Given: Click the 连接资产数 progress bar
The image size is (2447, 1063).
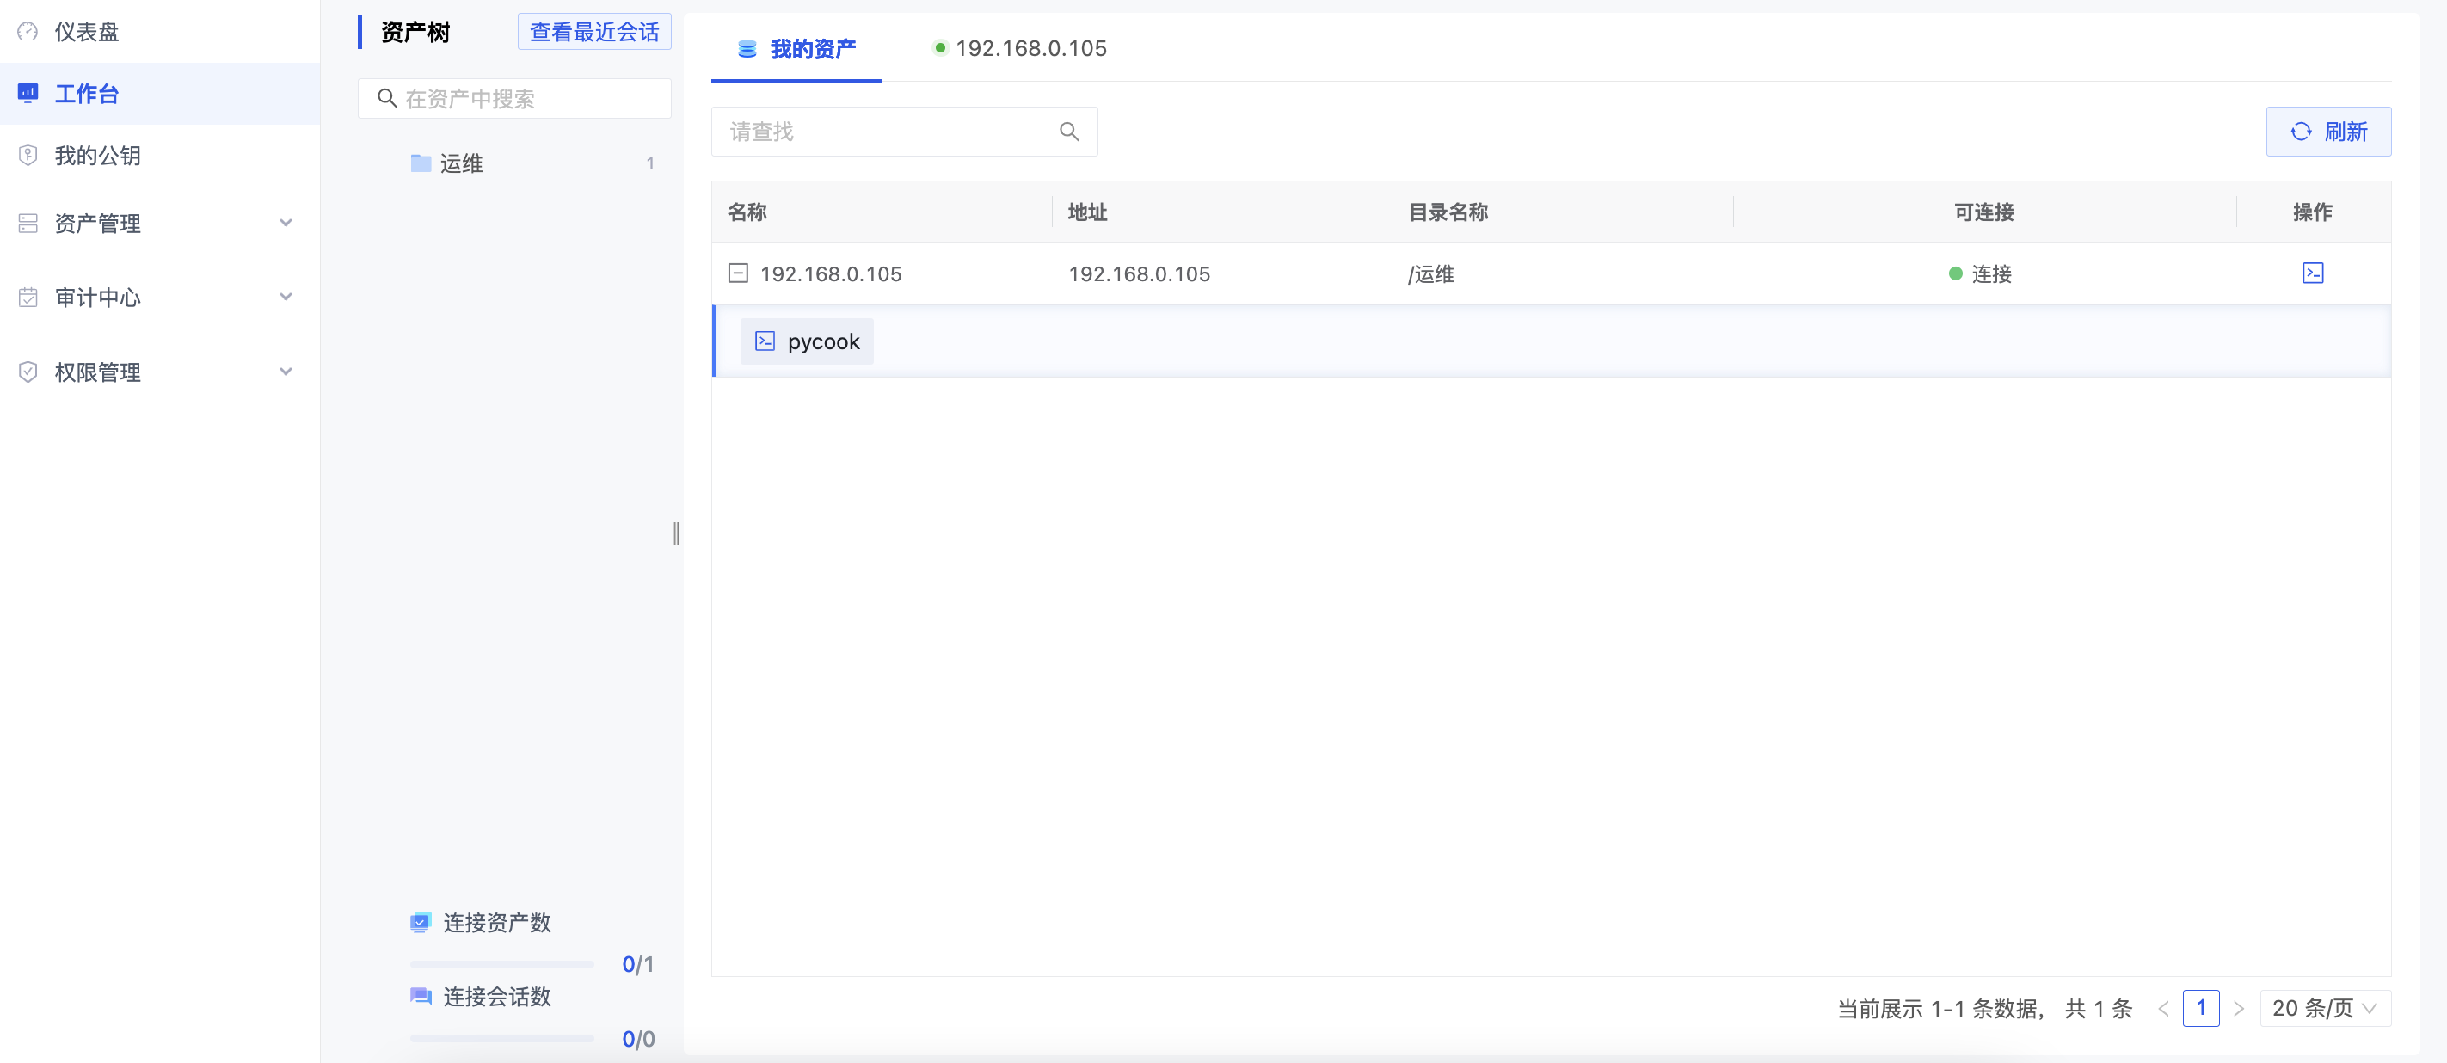Looking at the screenshot, I should pyautogui.click(x=501, y=964).
